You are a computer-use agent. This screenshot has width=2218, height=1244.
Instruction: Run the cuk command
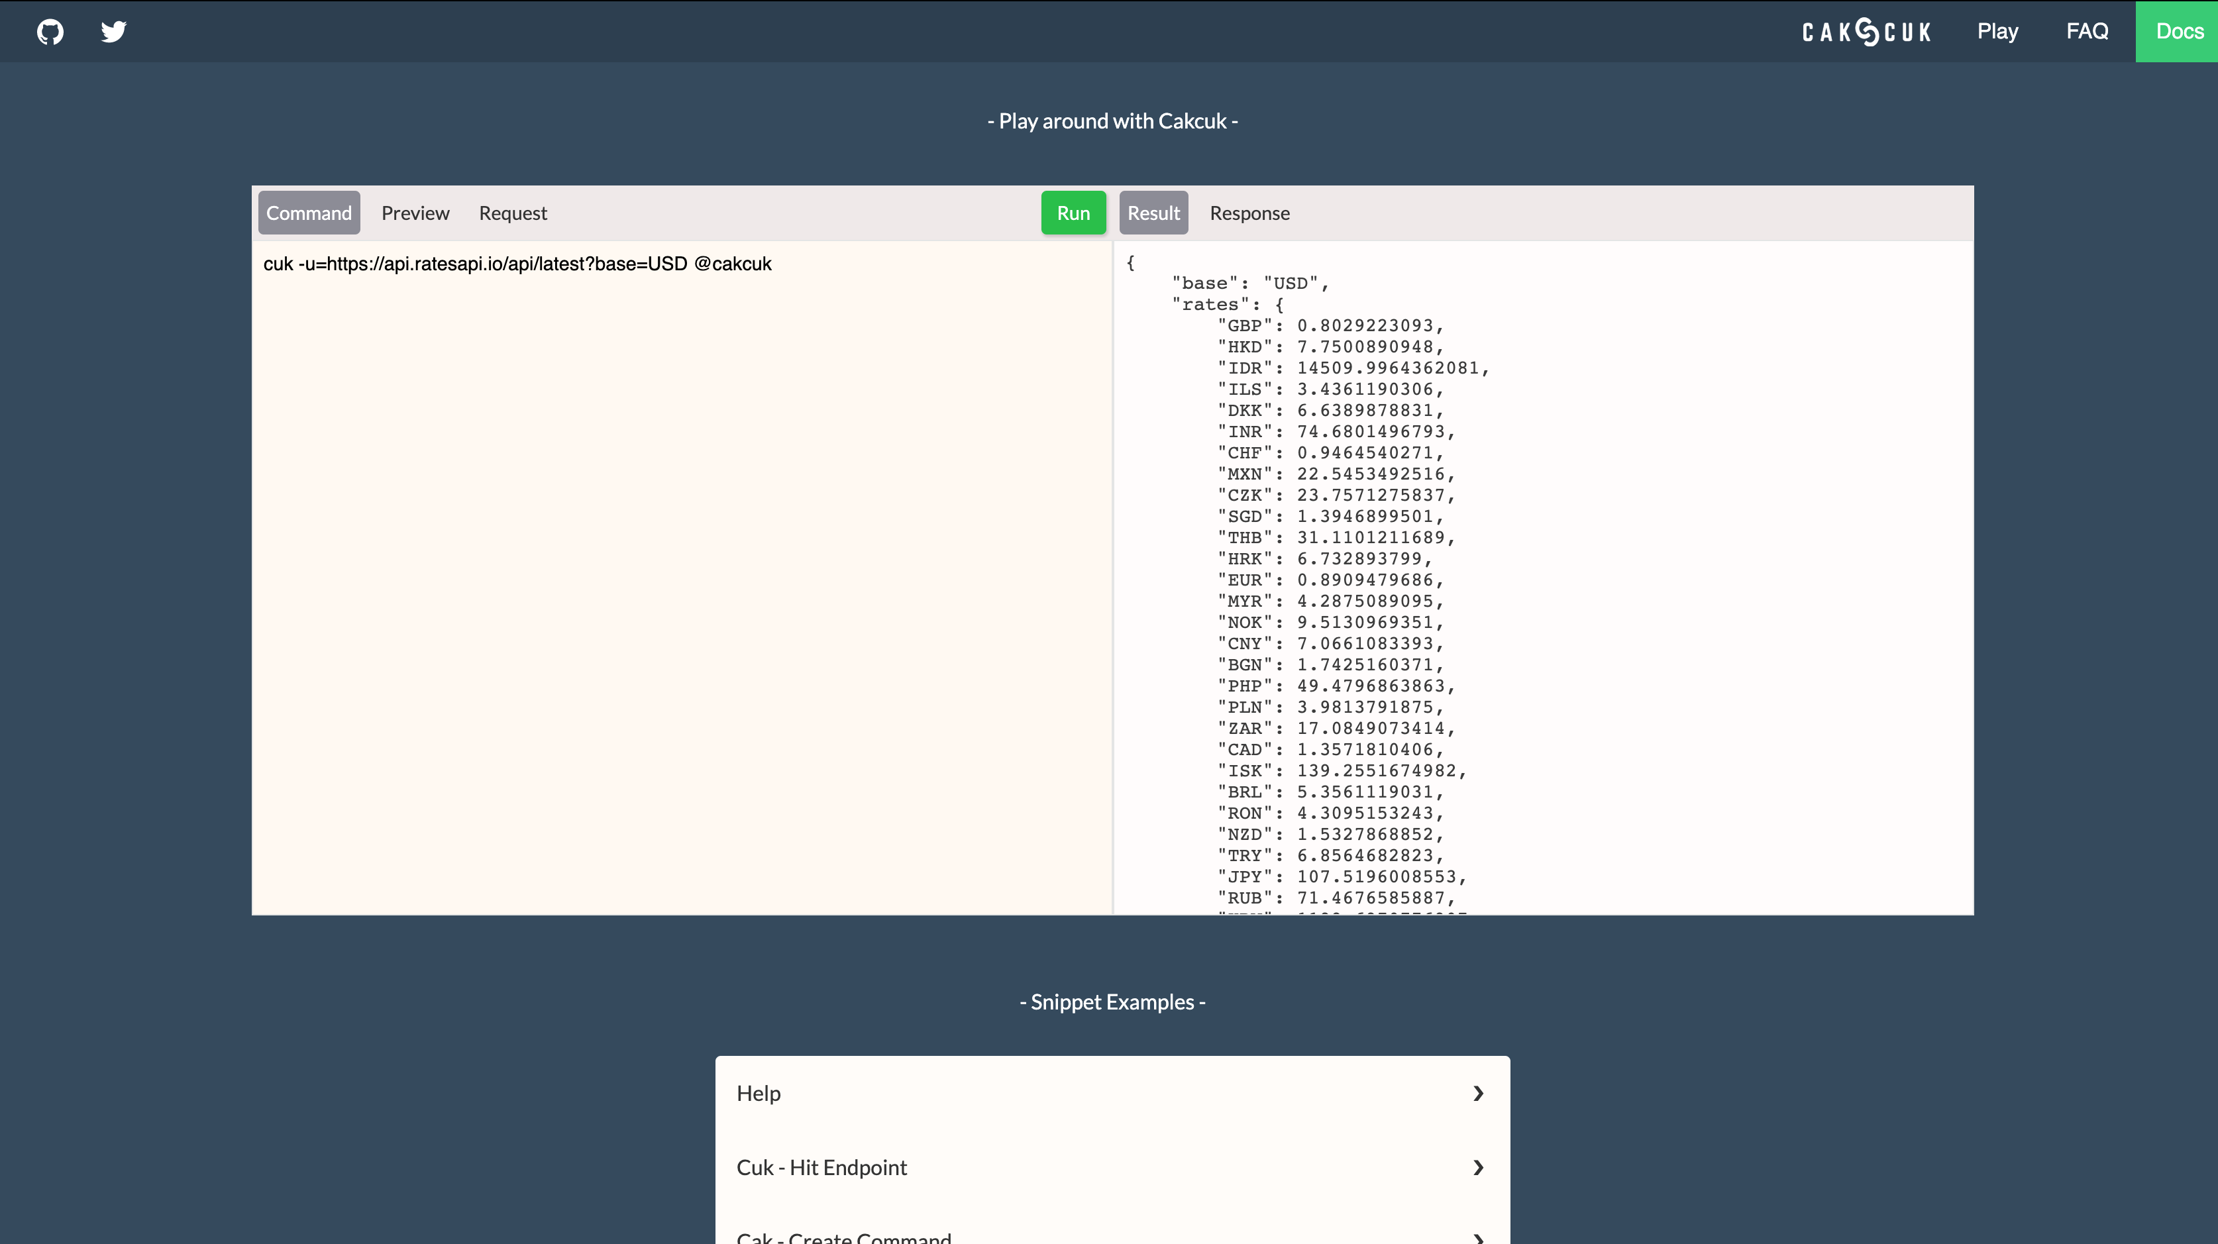click(x=1073, y=213)
